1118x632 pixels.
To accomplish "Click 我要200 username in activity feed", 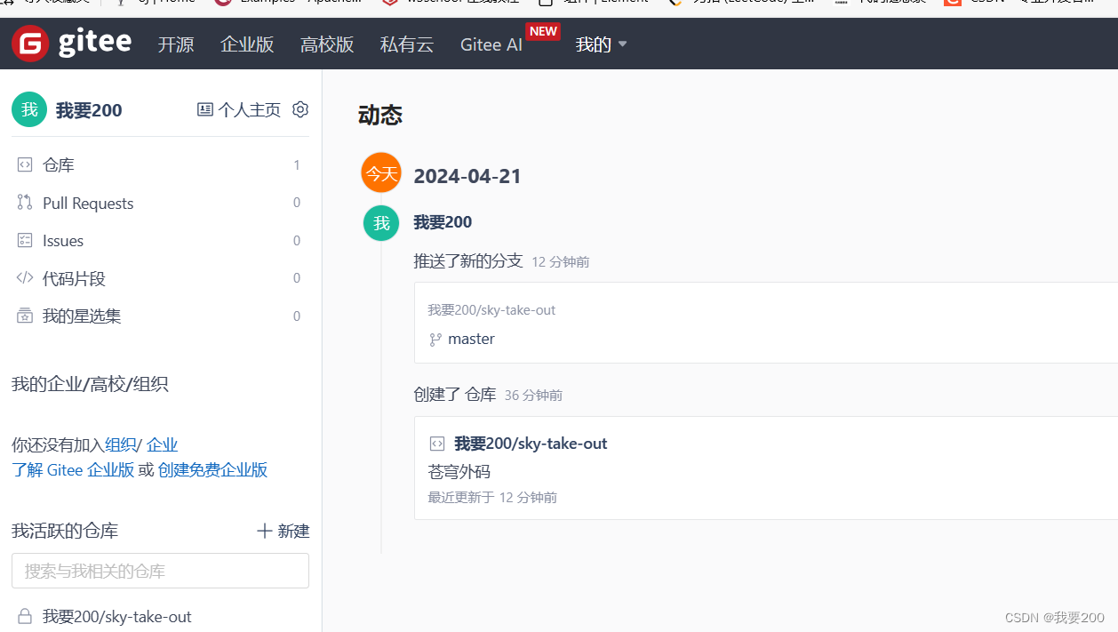I will pyautogui.click(x=443, y=222).
